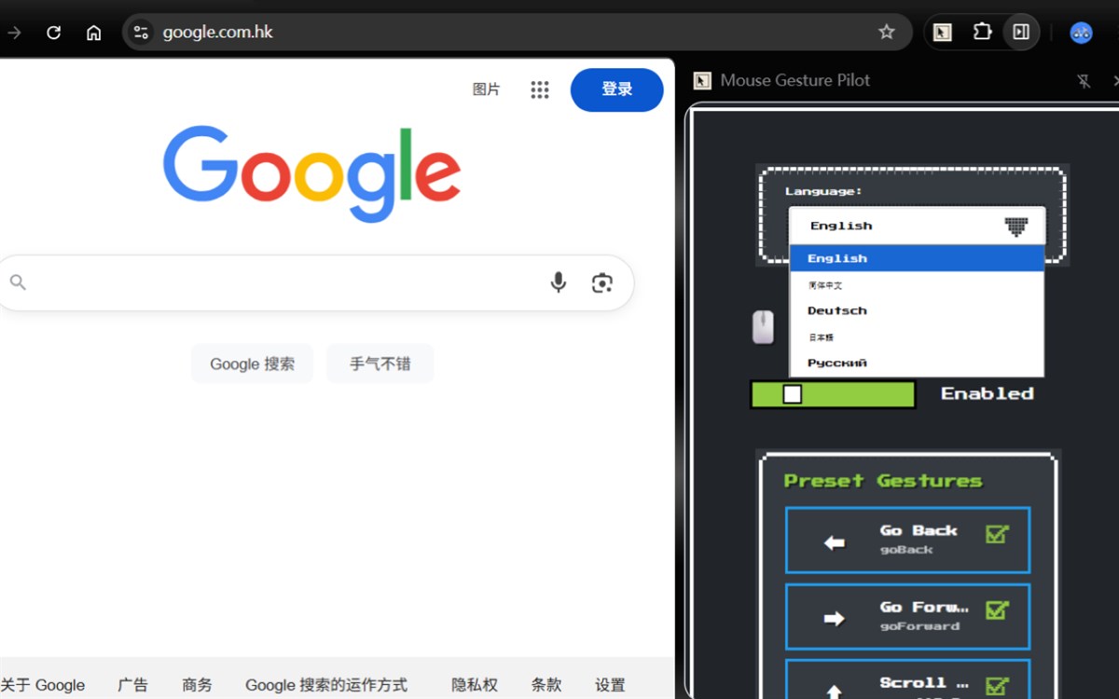Choose 简体中文 in the language list
The image size is (1119, 699).
[x=917, y=285]
